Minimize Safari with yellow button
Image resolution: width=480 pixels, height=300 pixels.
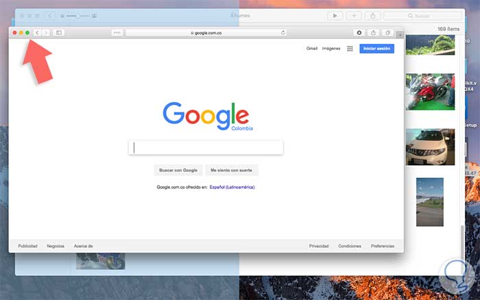click(21, 32)
